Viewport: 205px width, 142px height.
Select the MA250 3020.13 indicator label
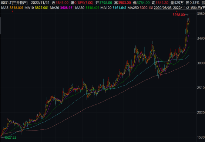pos(140,8)
